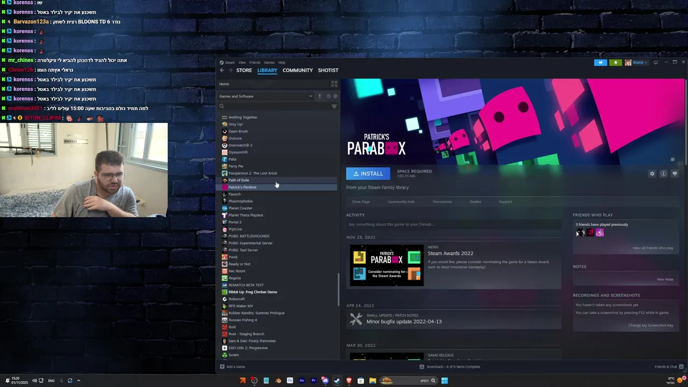Open Photoshop from the taskbar
The width and height of the screenshot is (688, 387).
[x=290, y=381]
